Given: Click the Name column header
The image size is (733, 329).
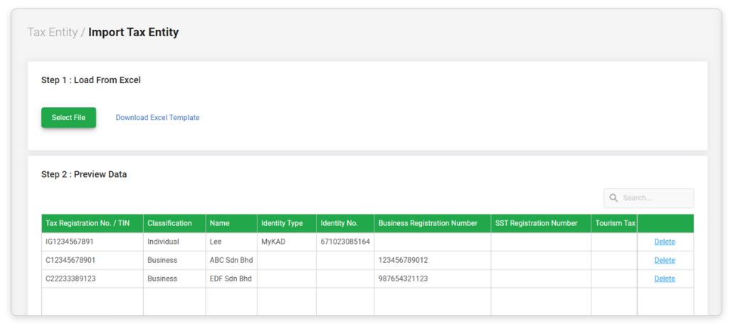Looking at the screenshot, I should (219, 223).
